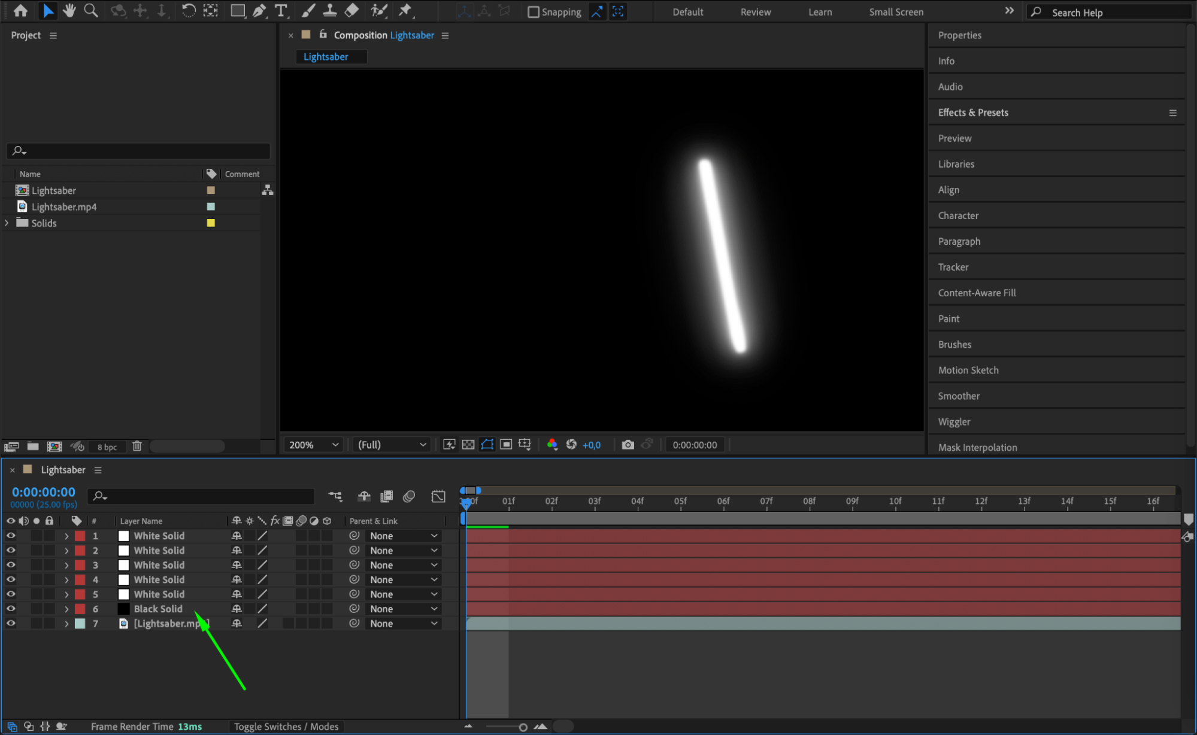Select the Rectangle shape tool

coord(238,11)
